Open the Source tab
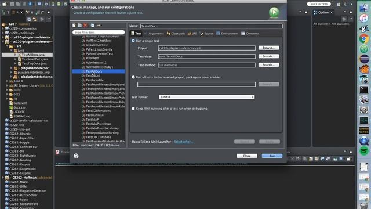This screenshot has width=371, height=209. pos(206,34)
